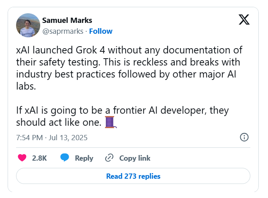Open the Samuel Marks display name

pyautogui.click(x=67, y=20)
